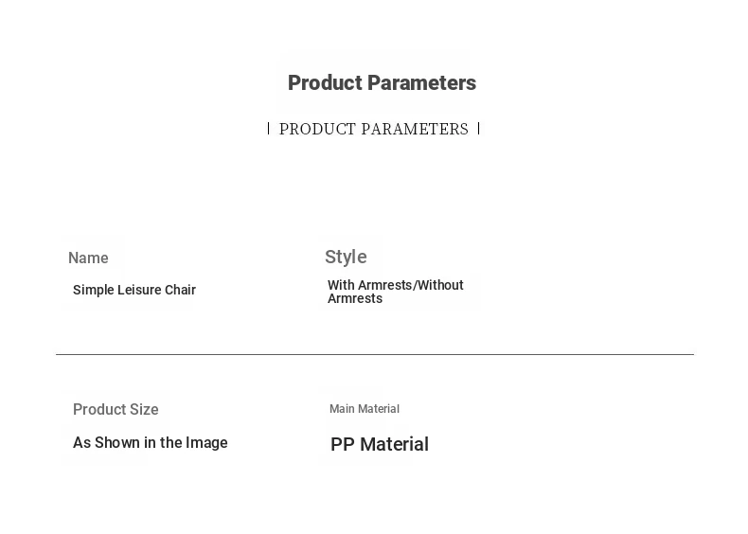Click the letters PP in the material value
This screenshot has width=748, height=534.
(342, 444)
